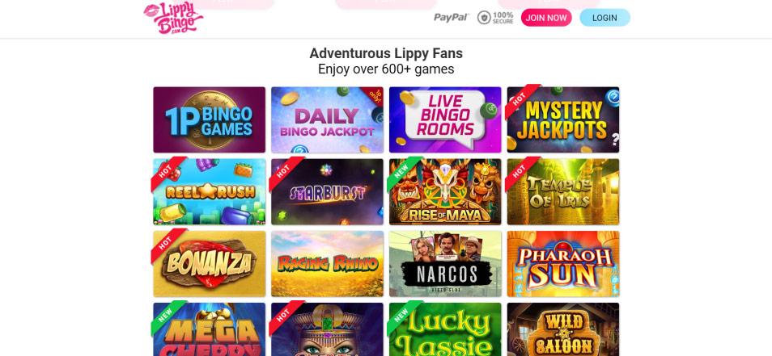Viewport: 772px width, 356px height.
Task: Open the Daily Bingo Jackpot tile
Action: [328, 119]
